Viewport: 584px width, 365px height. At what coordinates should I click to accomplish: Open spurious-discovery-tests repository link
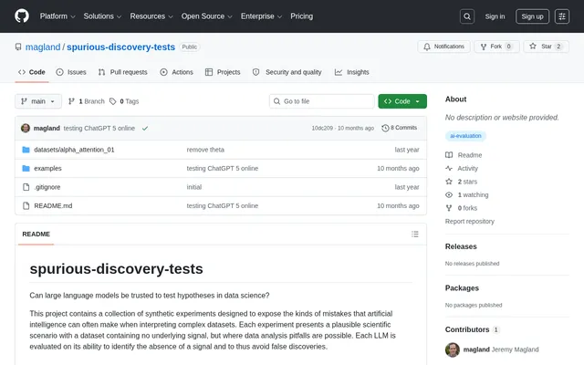click(120, 47)
